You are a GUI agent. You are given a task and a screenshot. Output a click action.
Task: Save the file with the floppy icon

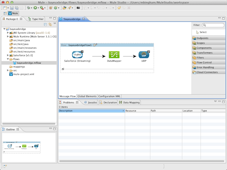tap(12, 8)
